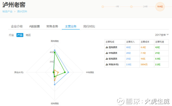Click the bar chart icon beside 高档酒类
Viewport: 172px width, 106px height.
[107, 47]
